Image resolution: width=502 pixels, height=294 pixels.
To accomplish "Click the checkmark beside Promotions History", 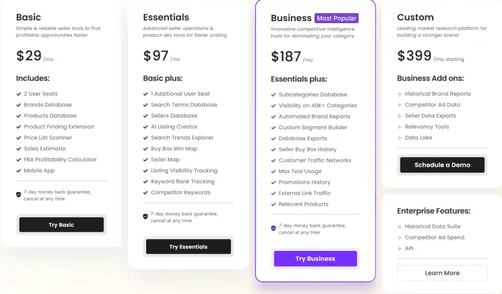I will (273, 182).
